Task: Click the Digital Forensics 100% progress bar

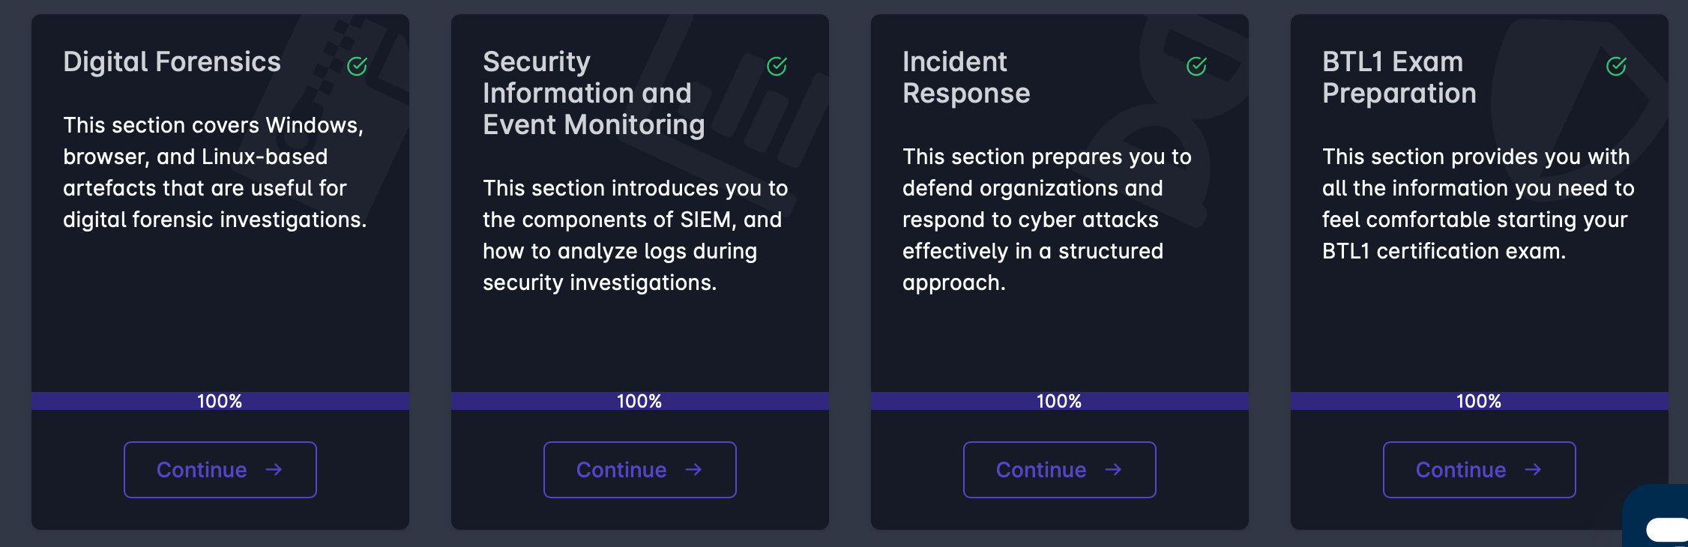Action: pyautogui.click(x=220, y=401)
